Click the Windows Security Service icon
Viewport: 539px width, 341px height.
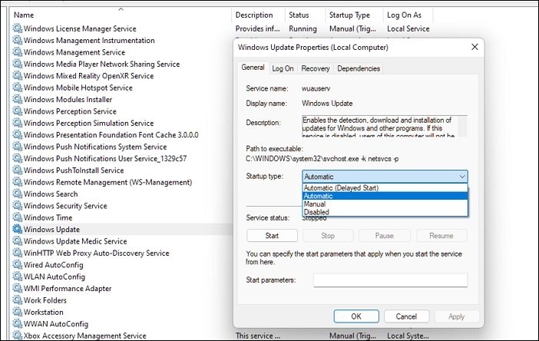pyautogui.click(x=18, y=206)
